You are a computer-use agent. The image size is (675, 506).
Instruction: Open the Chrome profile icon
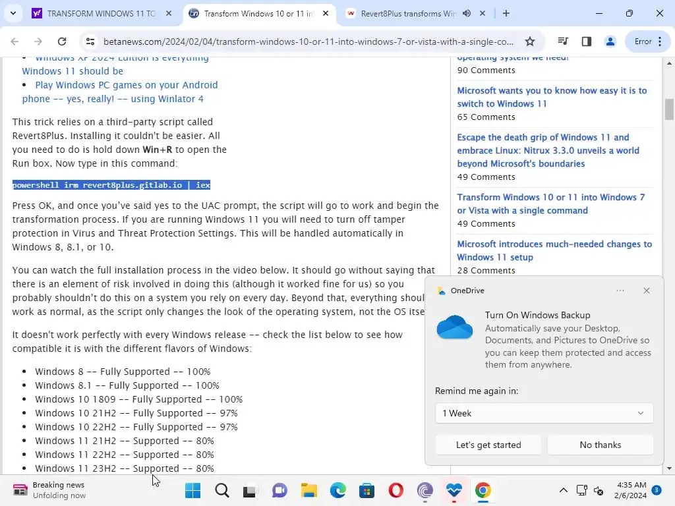coord(610,42)
